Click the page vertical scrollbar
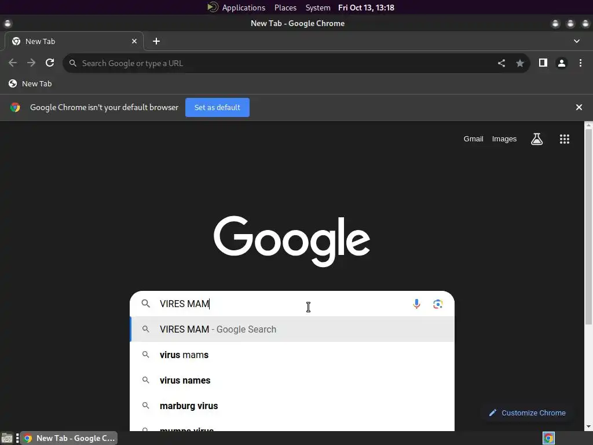Screen dimensions: 593x445 (x=588, y=227)
